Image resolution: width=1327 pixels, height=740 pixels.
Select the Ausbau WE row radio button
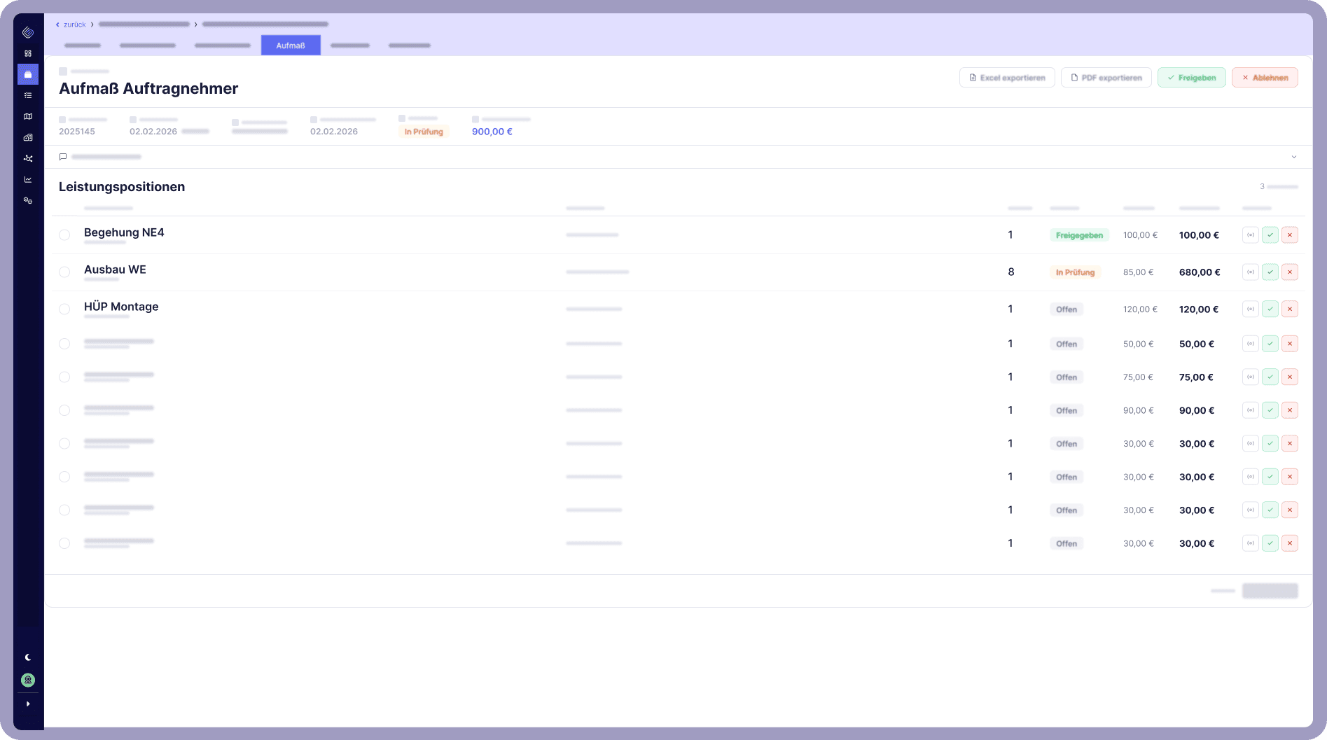pos(64,272)
